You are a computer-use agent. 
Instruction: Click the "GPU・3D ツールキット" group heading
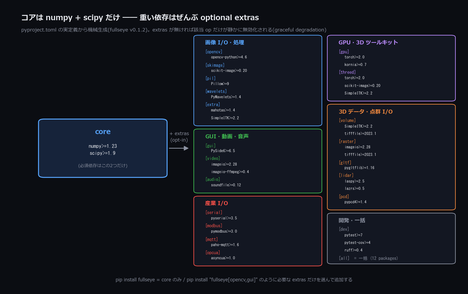368,43
